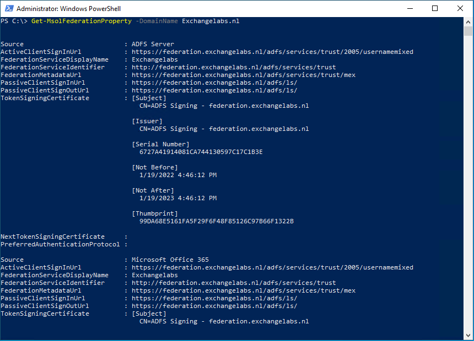Image resolution: width=474 pixels, height=341 pixels.
Task: Click the scrollbar down arrow
Action: point(468,336)
